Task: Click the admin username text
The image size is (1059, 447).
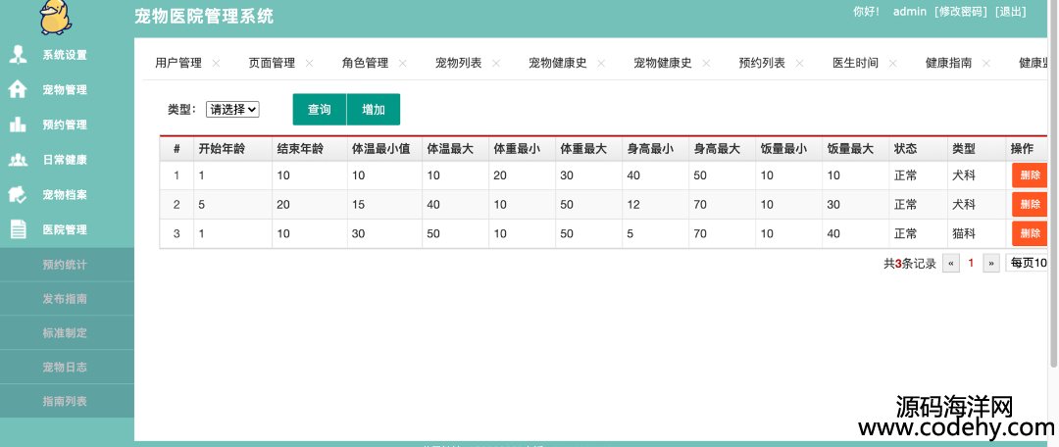Action: click(909, 12)
